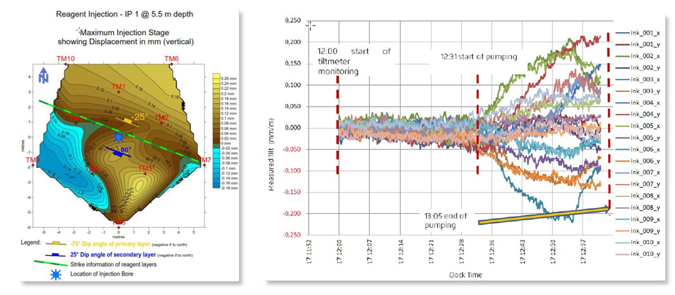Click the '12:31 start of pumping' annotation
This screenshot has height=295, width=675.
(x=478, y=57)
